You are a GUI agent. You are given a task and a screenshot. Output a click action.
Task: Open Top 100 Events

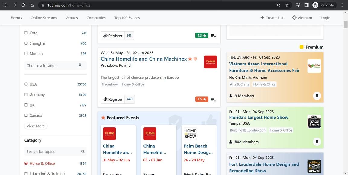pyautogui.click(x=127, y=18)
